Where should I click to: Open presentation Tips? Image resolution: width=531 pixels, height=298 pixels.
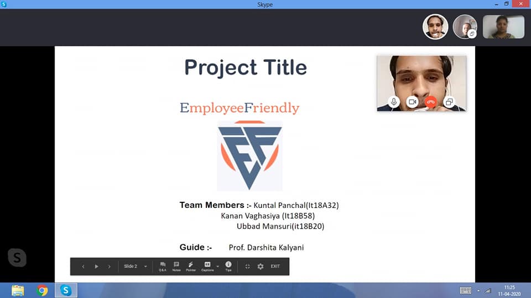(228, 266)
